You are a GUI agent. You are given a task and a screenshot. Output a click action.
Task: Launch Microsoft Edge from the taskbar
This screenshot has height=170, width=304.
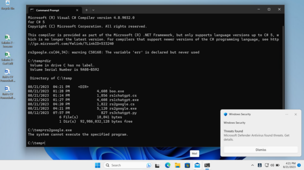168,165
